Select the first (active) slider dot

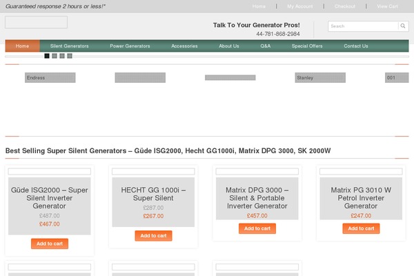click(x=47, y=56)
